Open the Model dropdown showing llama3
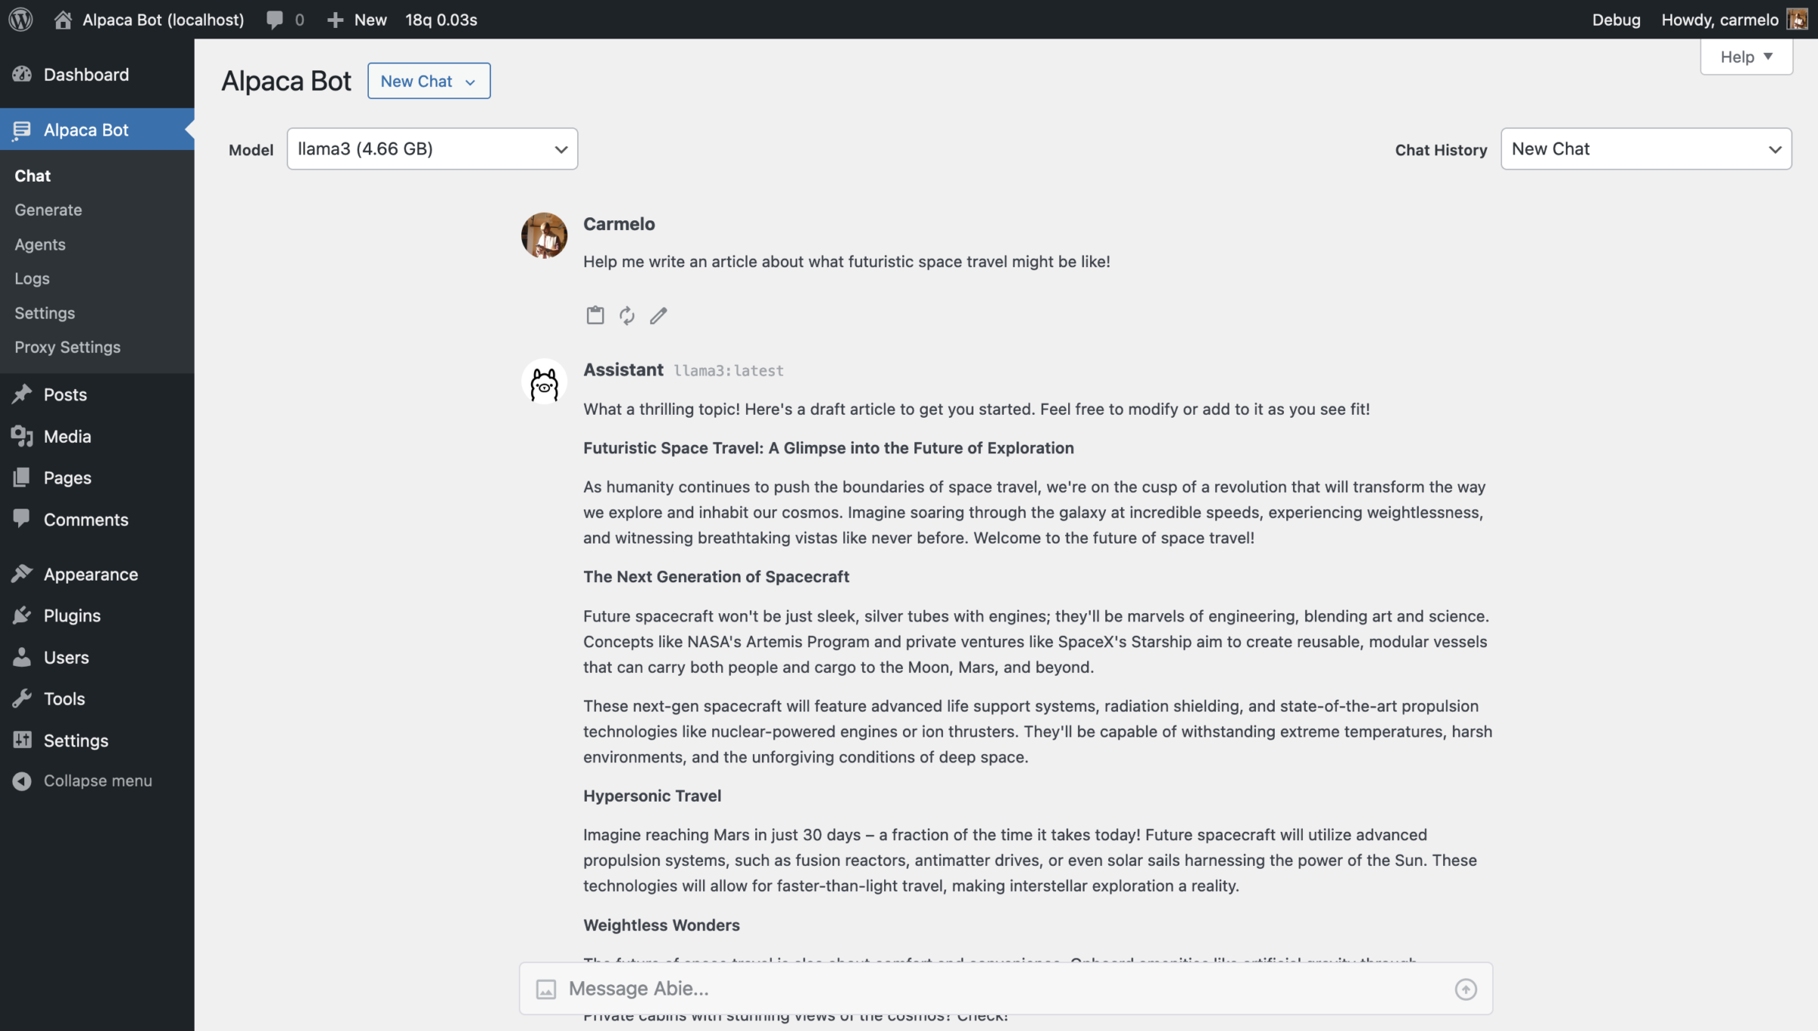The image size is (1818, 1031). (432, 149)
